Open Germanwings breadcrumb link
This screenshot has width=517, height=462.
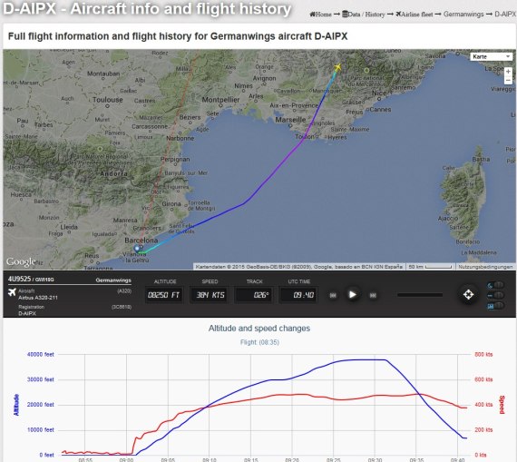(463, 15)
